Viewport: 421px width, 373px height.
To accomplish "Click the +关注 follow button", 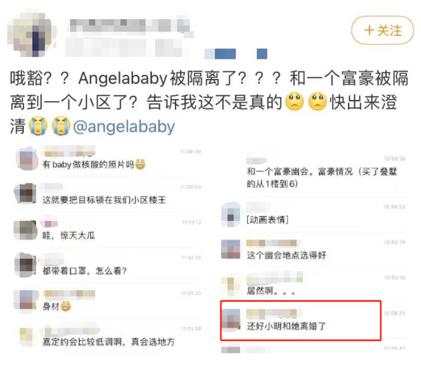I will [382, 31].
